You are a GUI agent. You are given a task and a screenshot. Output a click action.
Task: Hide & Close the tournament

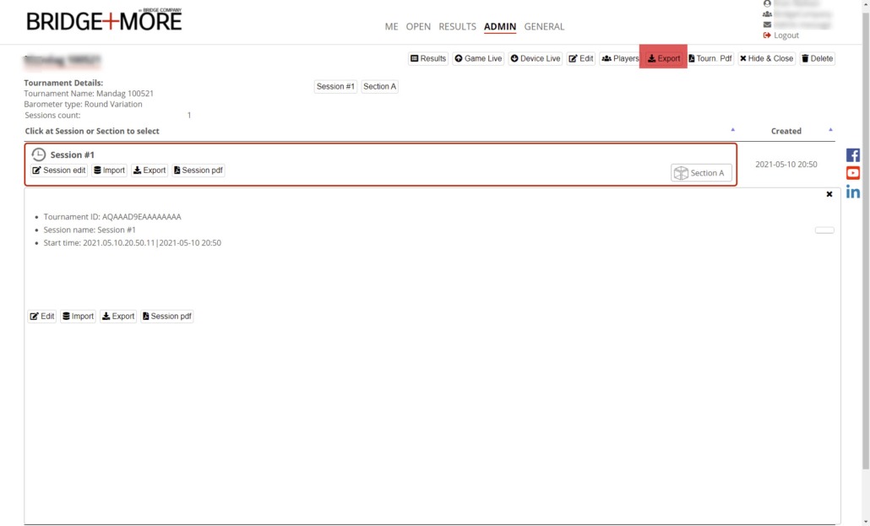pos(766,58)
